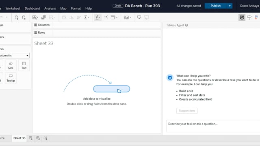The height and width of the screenshot is (146, 260).
Task: Click the Size mark card
Action: 11,65
